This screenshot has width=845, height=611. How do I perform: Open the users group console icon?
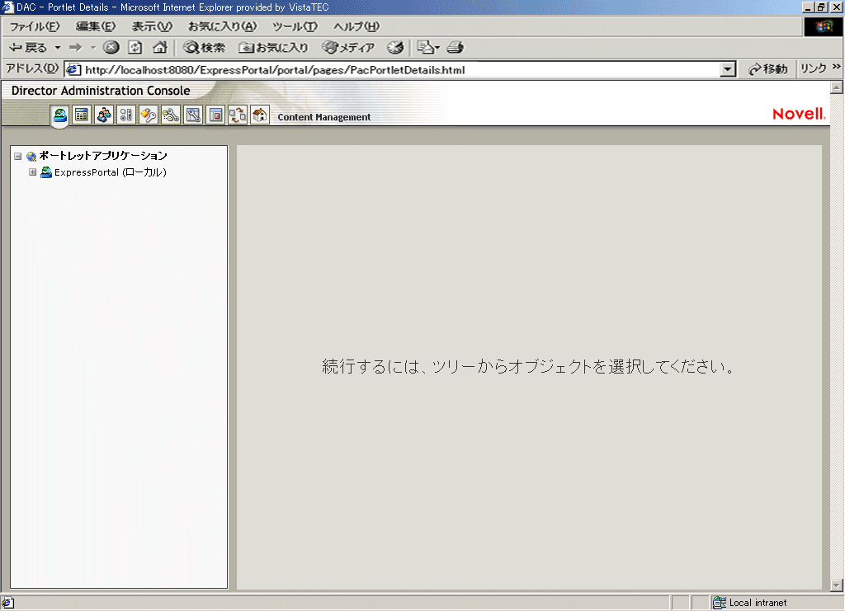pos(104,115)
